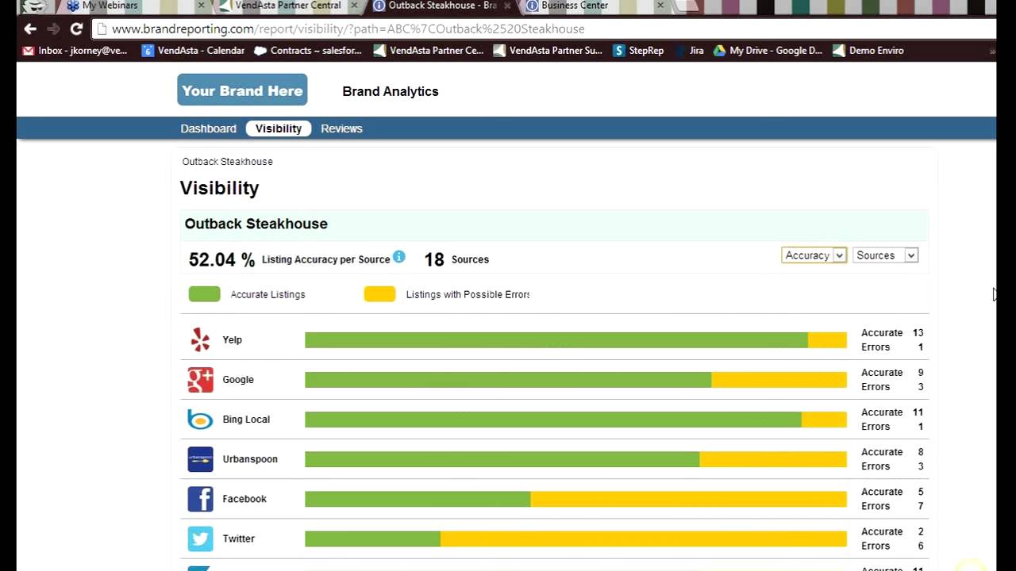Click the Urbanspoon source name
This screenshot has height=571, width=1016.
[x=250, y=459]
